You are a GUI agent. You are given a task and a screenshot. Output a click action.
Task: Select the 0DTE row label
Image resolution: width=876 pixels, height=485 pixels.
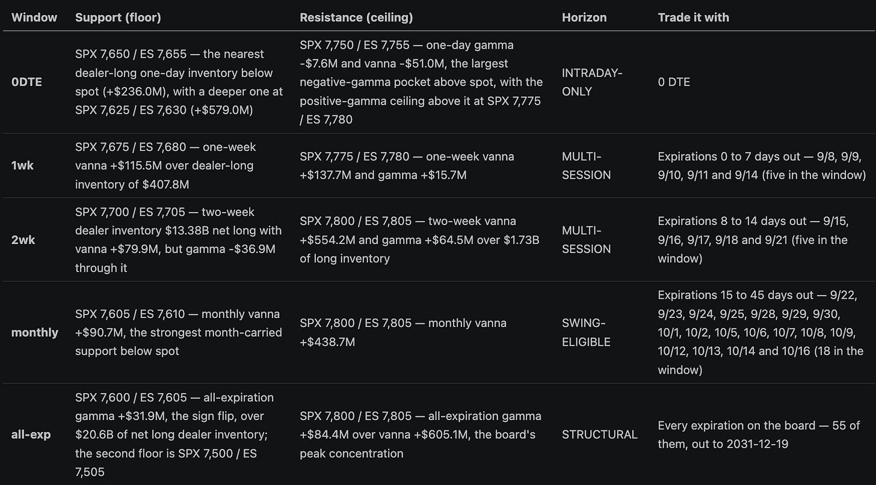[x=26, y=82]
